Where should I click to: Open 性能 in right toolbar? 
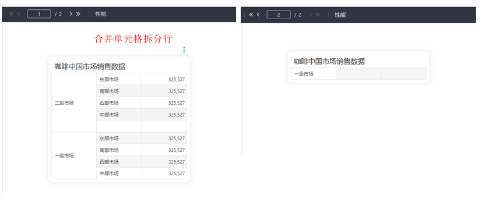pyautogui.click(x=340, y=15)
